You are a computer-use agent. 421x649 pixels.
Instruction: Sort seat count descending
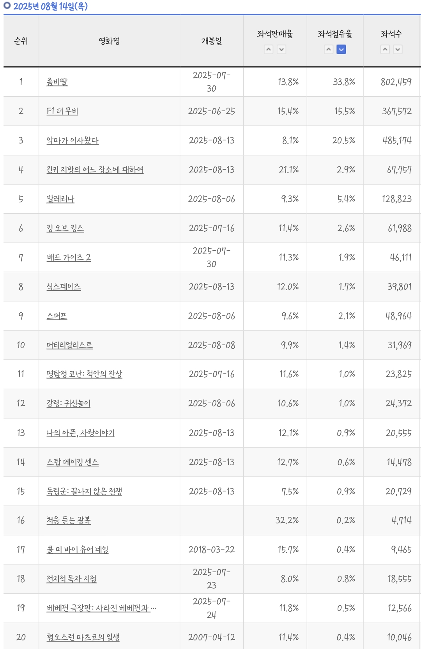click(x=398, y=50)
